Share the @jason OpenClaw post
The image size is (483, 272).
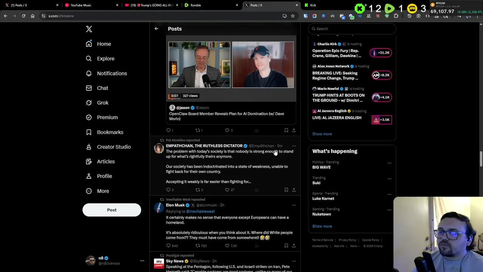pos(294,130)
